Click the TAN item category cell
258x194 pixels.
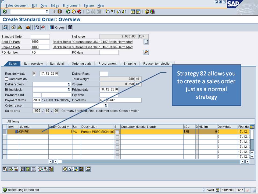(x=189, y=132)
